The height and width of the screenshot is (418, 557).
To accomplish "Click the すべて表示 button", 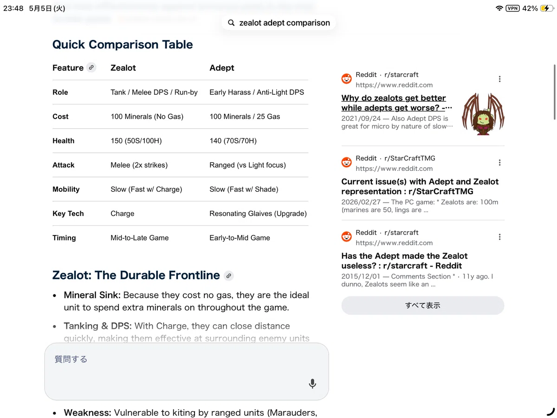I will [422, 305].
